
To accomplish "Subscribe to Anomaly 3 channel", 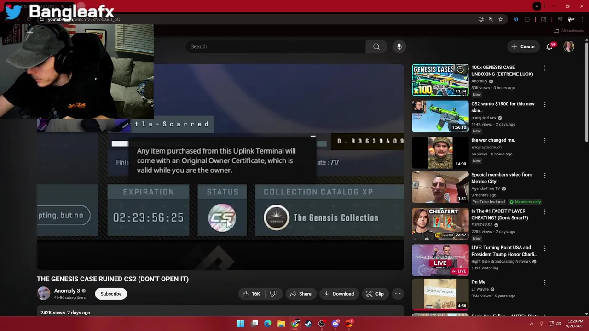I will coord(111,294).
